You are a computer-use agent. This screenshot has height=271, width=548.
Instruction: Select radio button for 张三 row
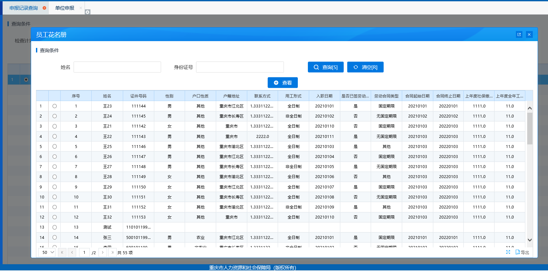click(x=54, y=237)
